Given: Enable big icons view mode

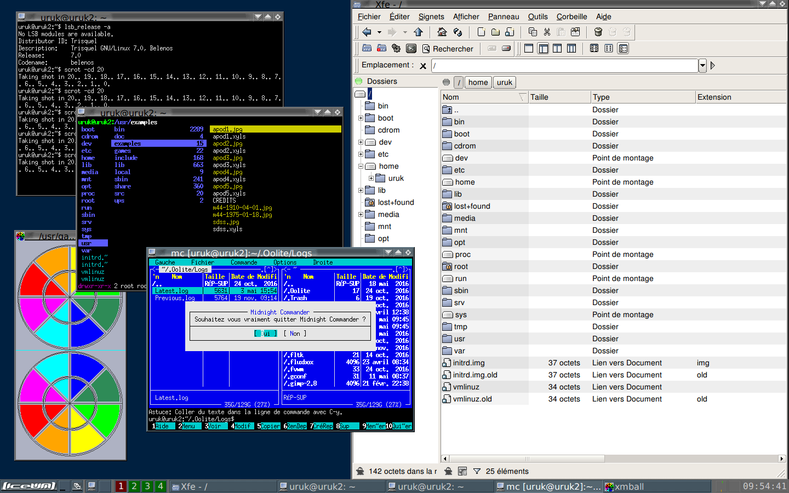Looking at the screenshot, I should click(x=594, y=48).
